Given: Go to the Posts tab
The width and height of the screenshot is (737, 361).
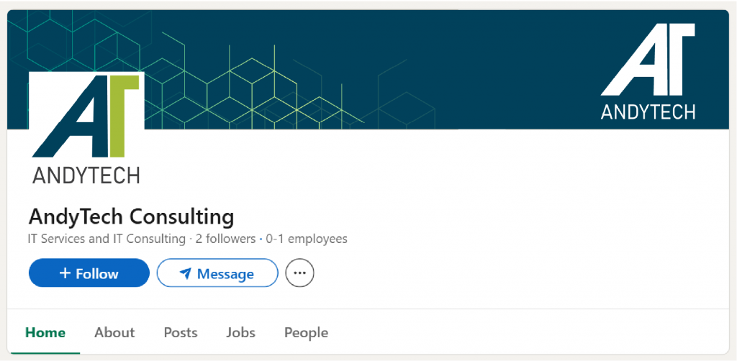Looking at the screenshot, I should (x=181, y=332).
